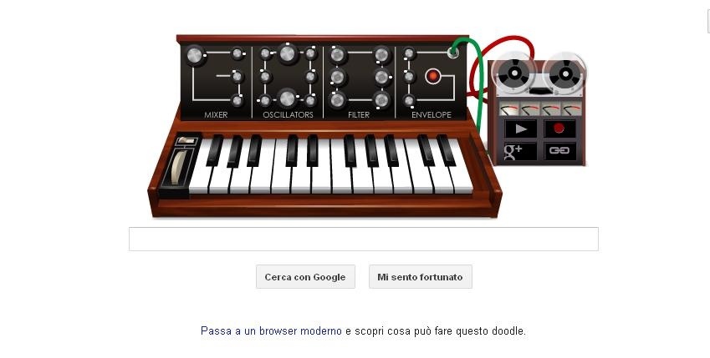Open the Passa a un browser moderno link

[x=271, y=330]
